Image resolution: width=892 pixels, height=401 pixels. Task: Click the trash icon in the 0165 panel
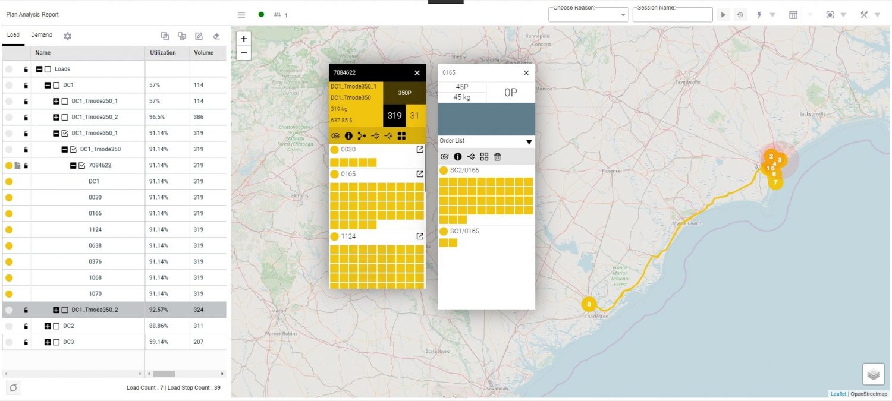click(x=498, y=157)
